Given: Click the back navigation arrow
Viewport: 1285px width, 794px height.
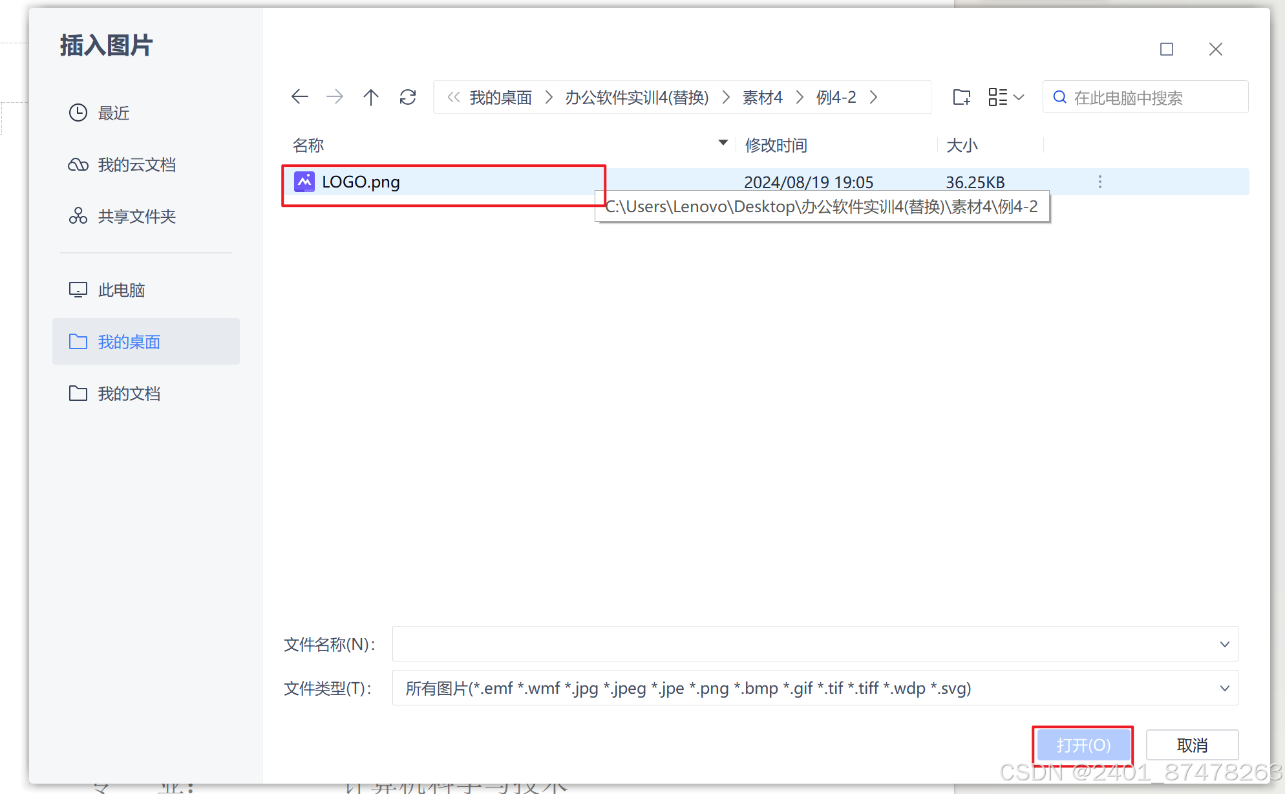Looking at the screenshot, I should coord(299,97).
